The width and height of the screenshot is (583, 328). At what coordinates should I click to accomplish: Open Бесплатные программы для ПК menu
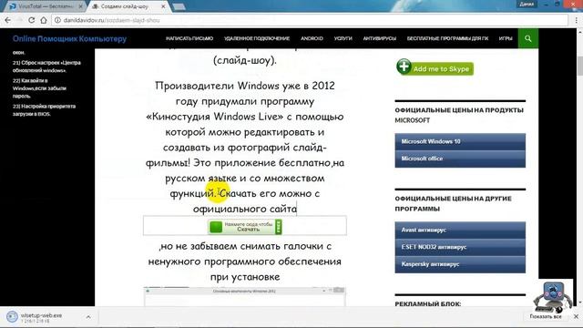tap(447, 38)
